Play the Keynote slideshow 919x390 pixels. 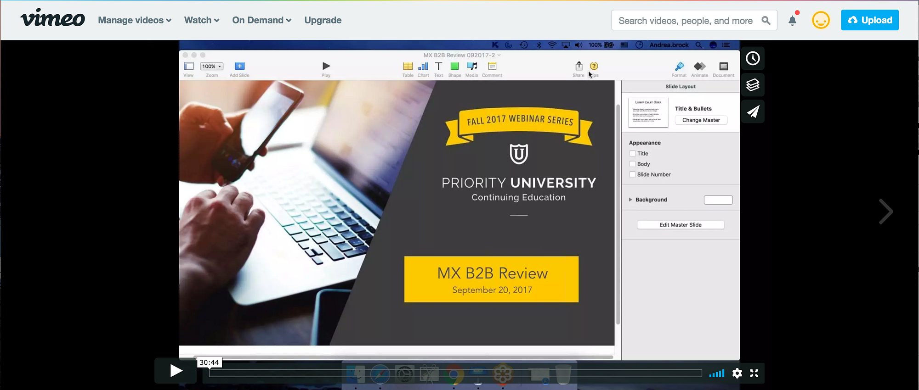pyautogui.click(x=326, y=69)
